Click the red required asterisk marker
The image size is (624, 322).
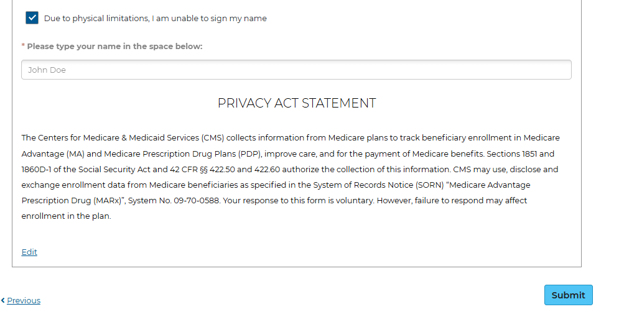point(23,46)
